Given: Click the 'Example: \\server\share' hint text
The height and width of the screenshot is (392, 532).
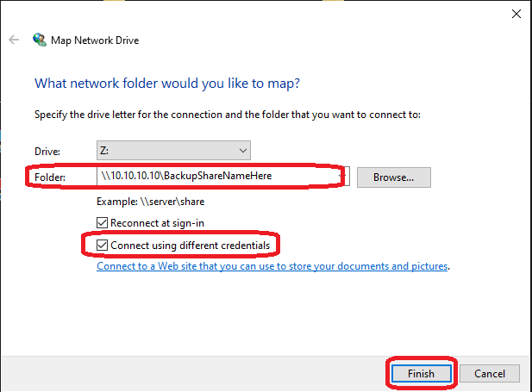Looking at the screenshot, I should [x=151, y=202].
